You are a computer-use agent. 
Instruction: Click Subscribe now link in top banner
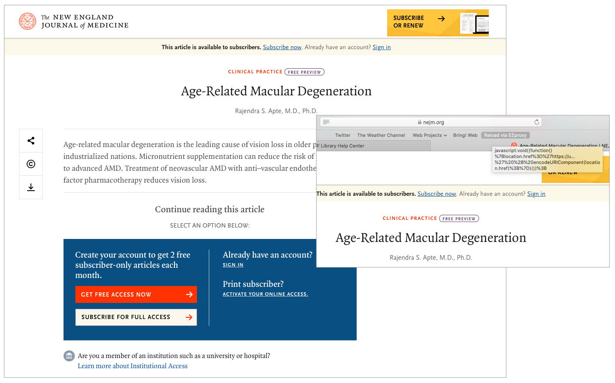tap(282, 47)
